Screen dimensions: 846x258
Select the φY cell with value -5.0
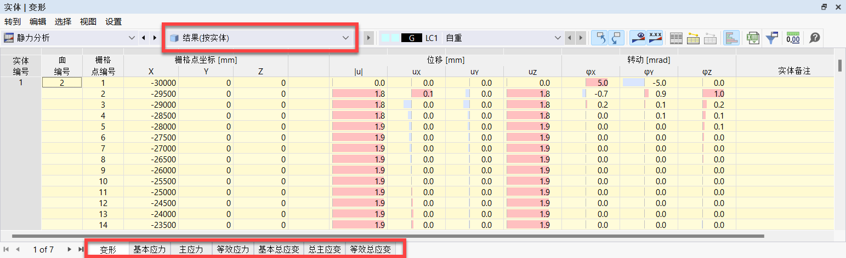pos(649,83)
